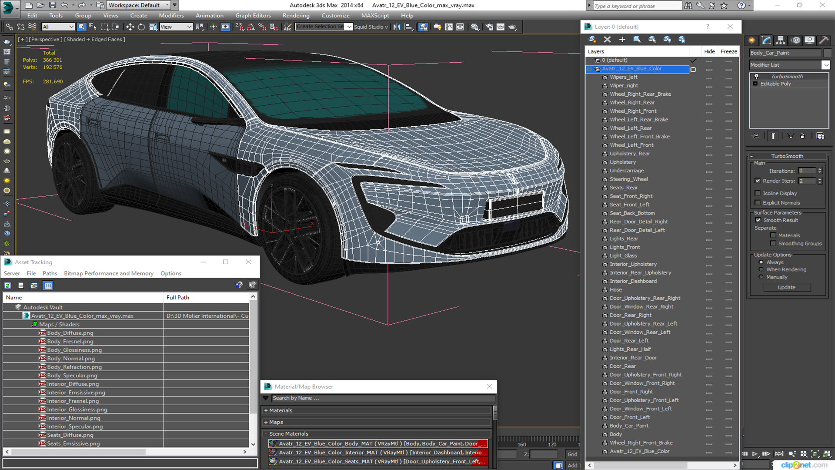Open the Utilities hammer tab

click(x=824, y=40)
